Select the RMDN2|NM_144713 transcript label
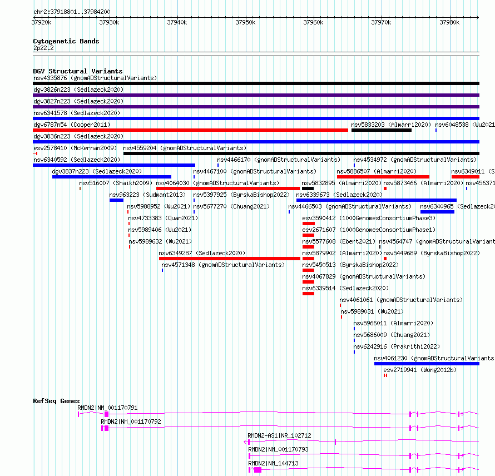The image size is (495, 476). (273, 463)
